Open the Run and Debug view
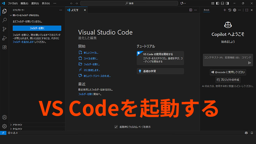The image size is (256, 144). pyautogui.click(x=4, y=38)
